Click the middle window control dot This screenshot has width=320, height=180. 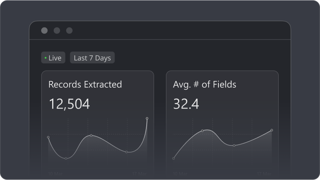57,31
